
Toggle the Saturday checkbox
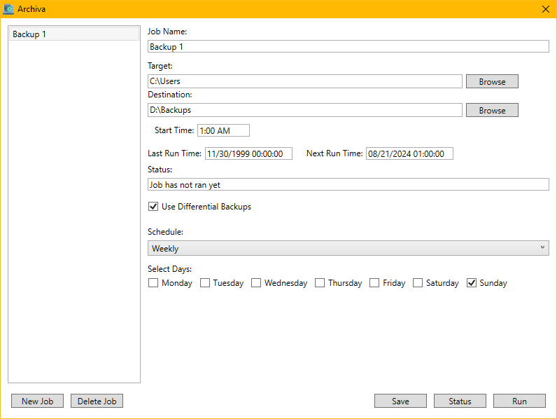[x=418, y=283]
